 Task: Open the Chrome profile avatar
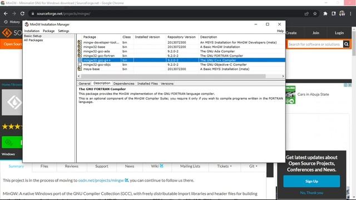[342, 13]
